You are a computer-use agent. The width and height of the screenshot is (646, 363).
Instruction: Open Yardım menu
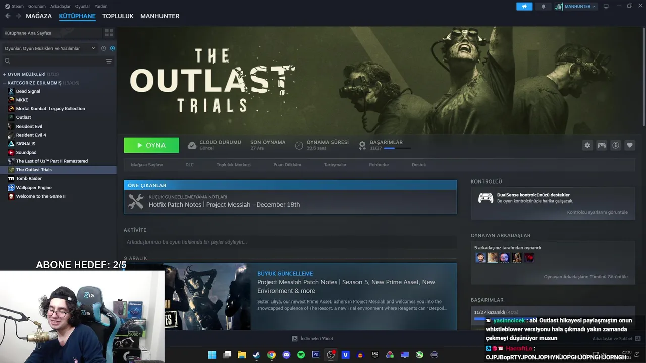[101, 6]
